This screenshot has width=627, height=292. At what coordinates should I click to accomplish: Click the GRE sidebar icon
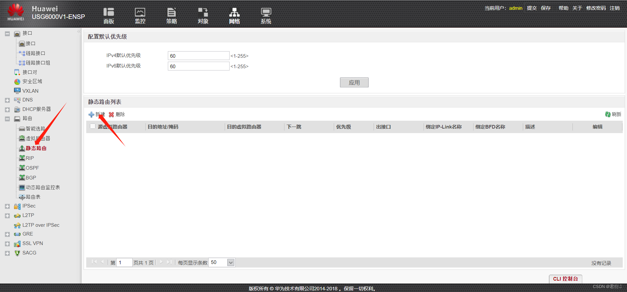(17, 234)
